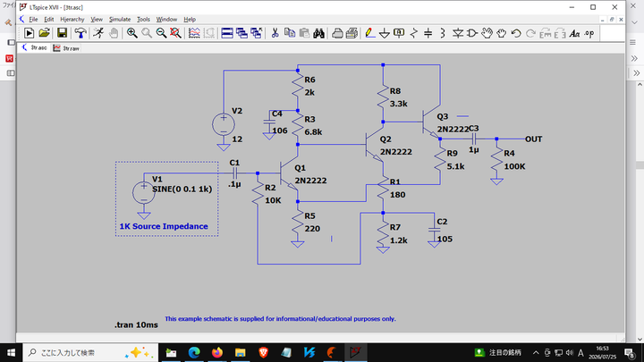The image size is (644, 362).
Task: Click the SPICE directive .op icon
Action: 589,33
